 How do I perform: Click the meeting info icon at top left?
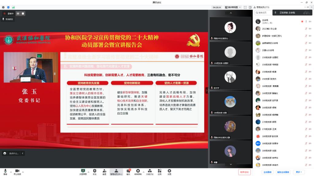click(x=3, y=7)
